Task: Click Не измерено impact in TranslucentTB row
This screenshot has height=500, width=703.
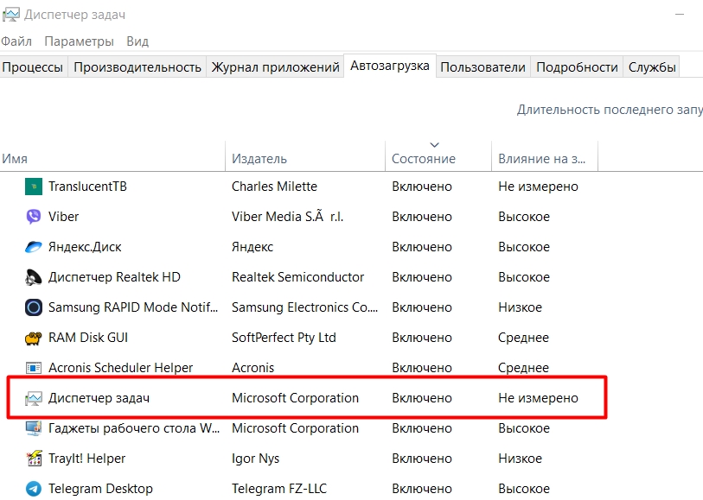Action: click(x=538, y=187)
